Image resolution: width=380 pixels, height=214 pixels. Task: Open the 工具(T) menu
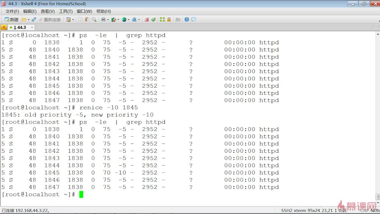click(66, 11)
